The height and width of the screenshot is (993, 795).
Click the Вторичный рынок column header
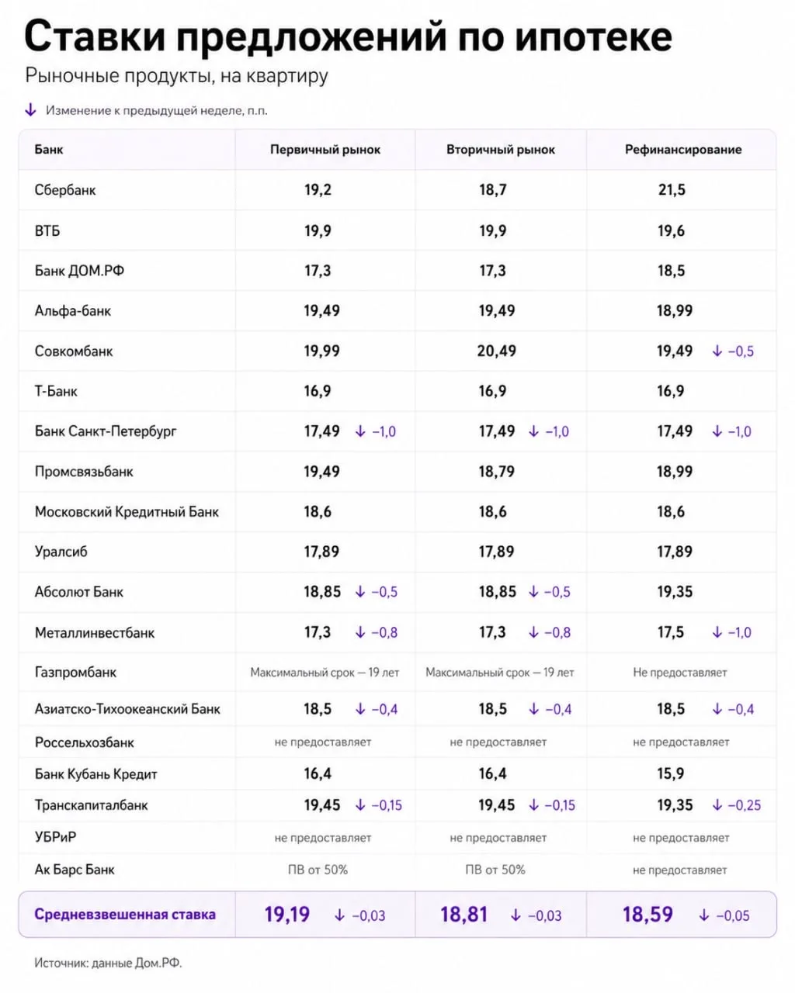coord(501,150)
